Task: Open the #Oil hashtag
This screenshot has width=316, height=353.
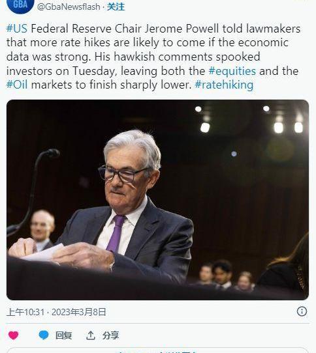Action: click(x=17, y=85)
